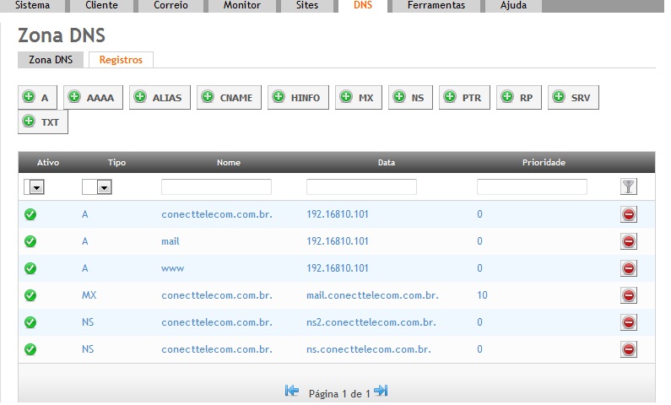671x405 pixels.
Task: Delete the www A record
Action: [629, 268]
